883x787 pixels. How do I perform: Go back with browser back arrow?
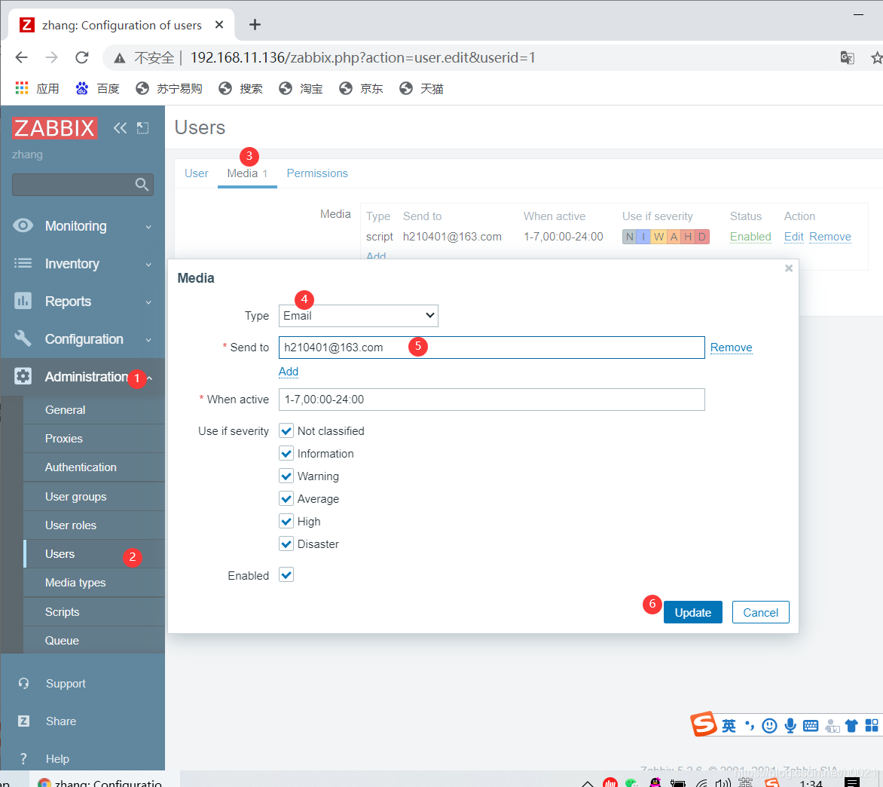[21, 57]
